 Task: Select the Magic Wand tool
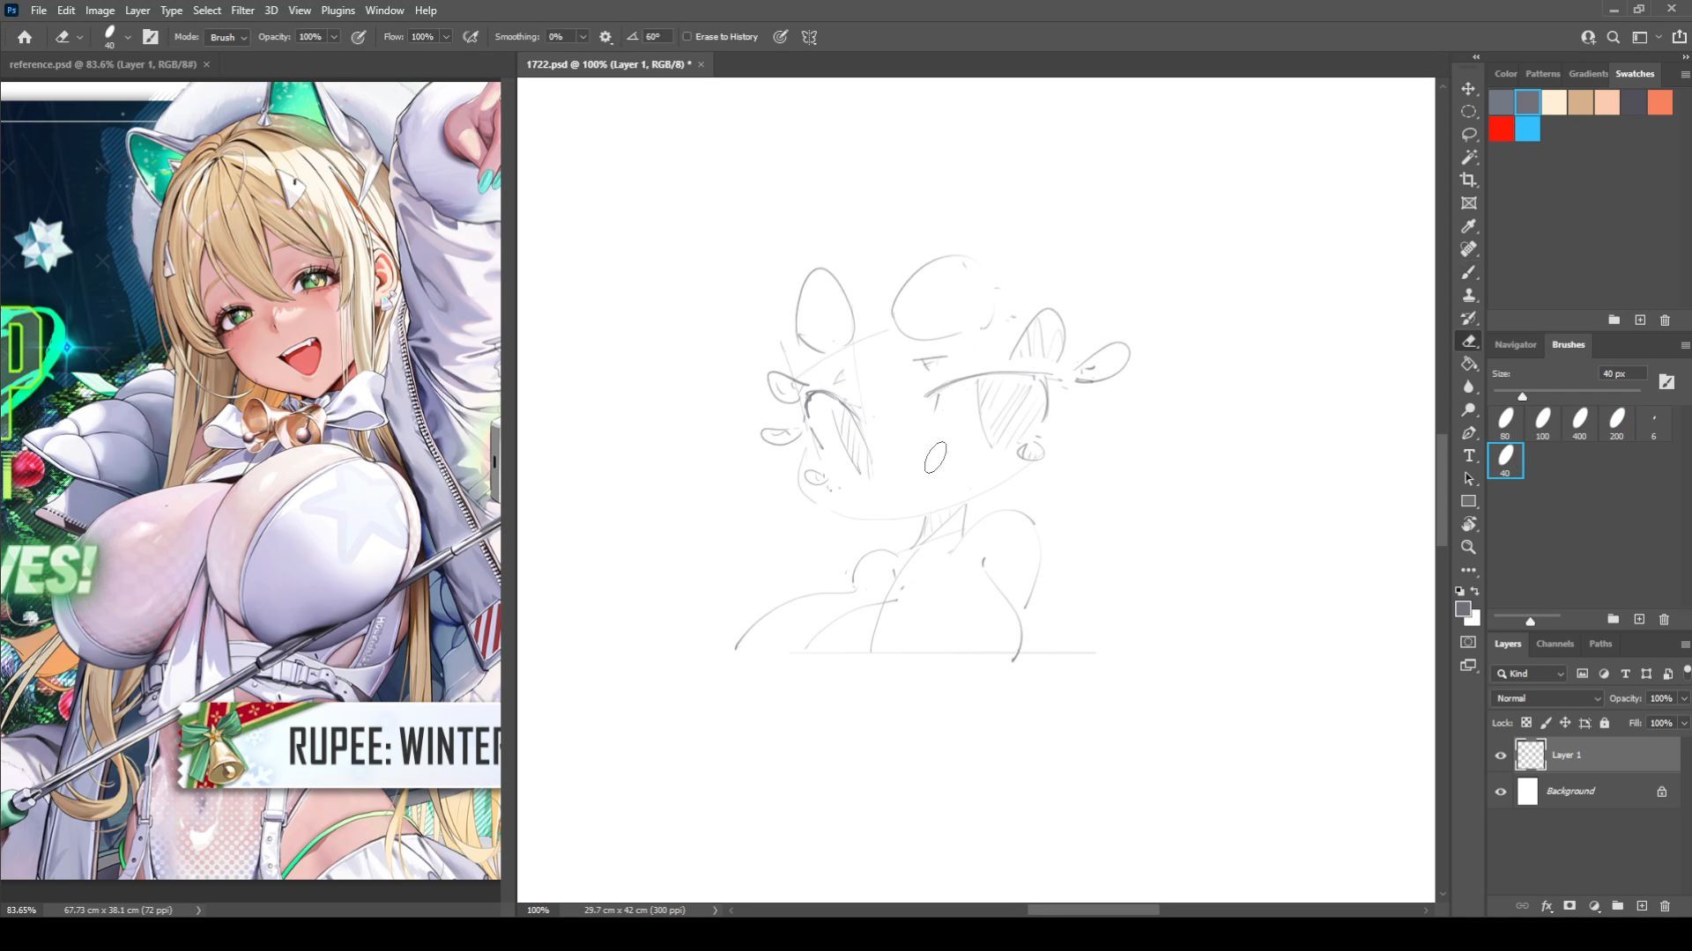1468,158
